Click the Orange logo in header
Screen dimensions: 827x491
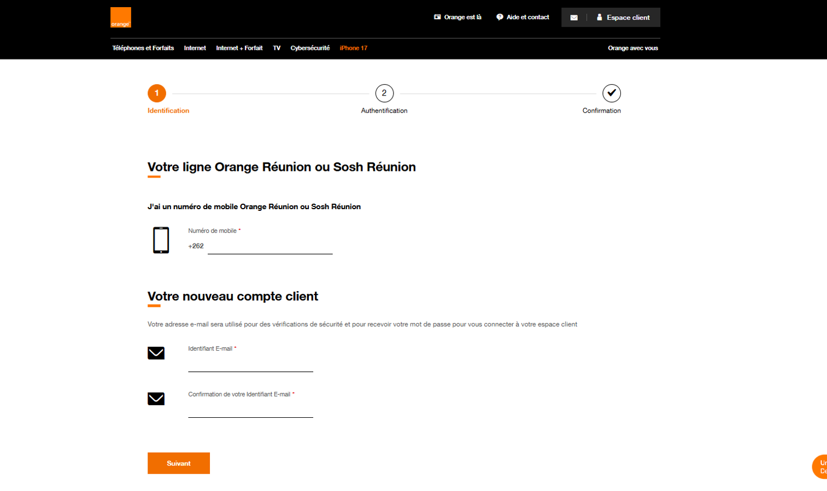(120, 17)
